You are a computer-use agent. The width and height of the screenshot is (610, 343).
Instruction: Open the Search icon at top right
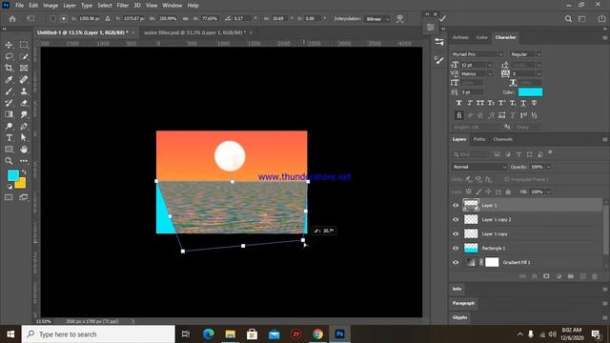click(x=568, y=19)
